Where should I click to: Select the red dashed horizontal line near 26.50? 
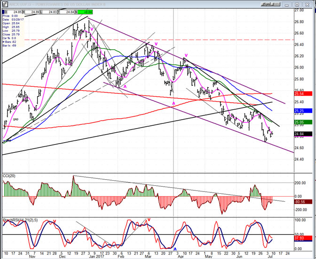point(159,39)
